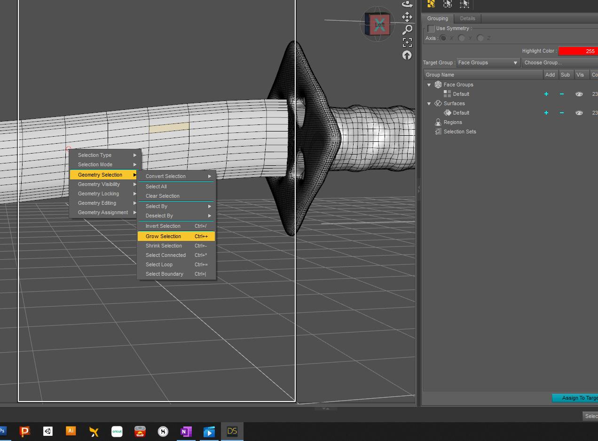The width and height of the screenshot is (598, 441).
Task: Open PowerPoint-style P app in taskbar
Action: point(25,431)
